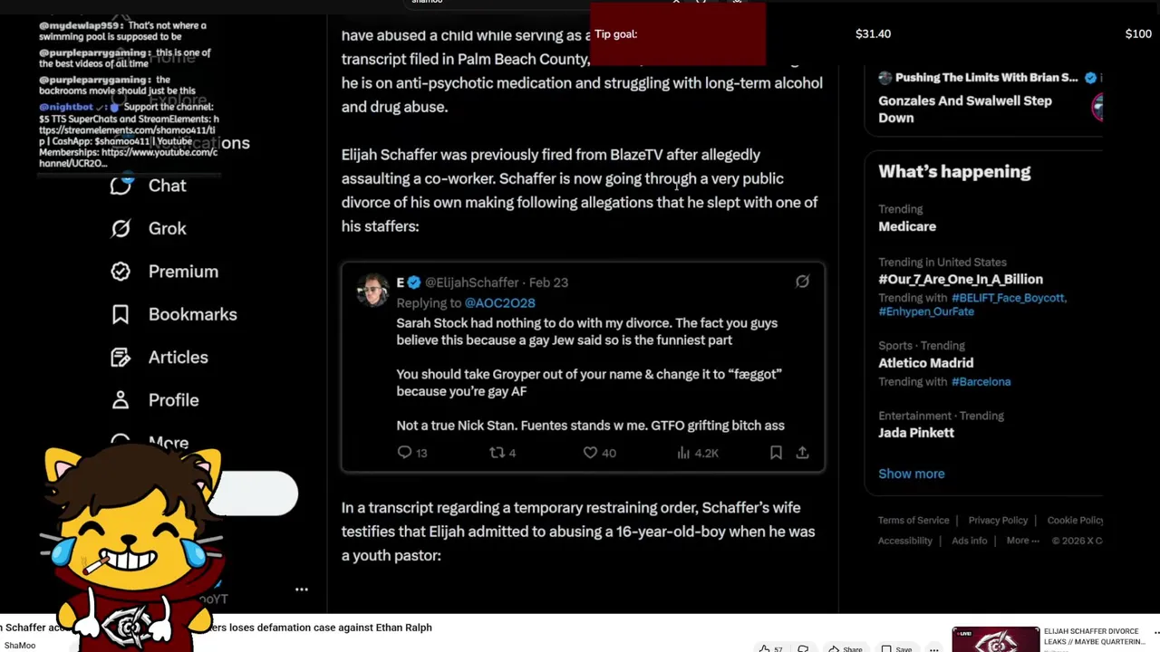This screenshot has width=1160, height=652.
Task: Click the $100 tip goal value
Action: coord(1138,34)
